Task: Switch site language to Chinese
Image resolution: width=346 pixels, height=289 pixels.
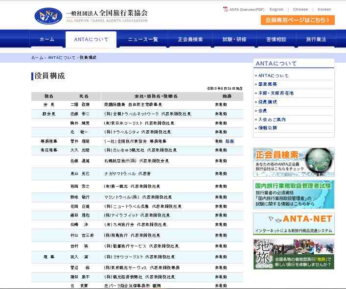Action: [300, 9]
